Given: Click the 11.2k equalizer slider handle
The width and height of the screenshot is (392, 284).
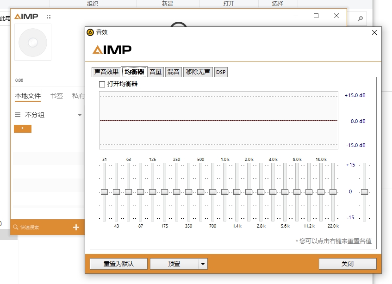Looking at the screenshot, I should tap(309, 192).
